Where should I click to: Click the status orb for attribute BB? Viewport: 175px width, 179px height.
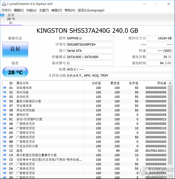click(x=5, y=141)
